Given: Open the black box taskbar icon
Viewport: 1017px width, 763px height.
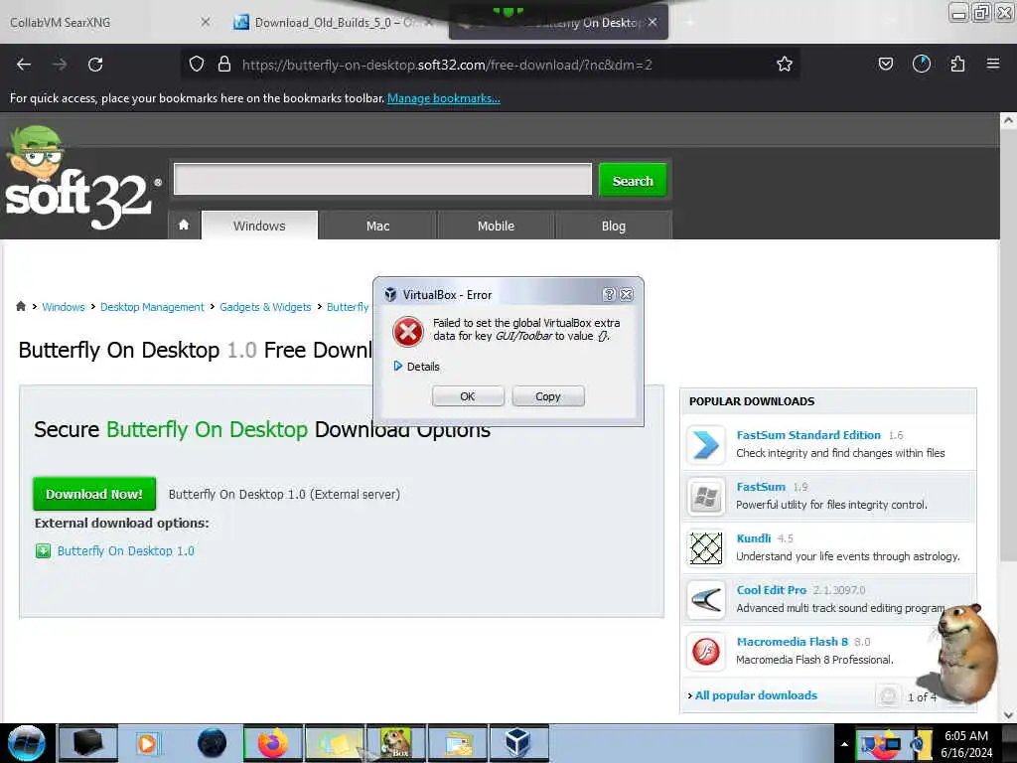Looking at the screenshot, I should tap(88, 743).
